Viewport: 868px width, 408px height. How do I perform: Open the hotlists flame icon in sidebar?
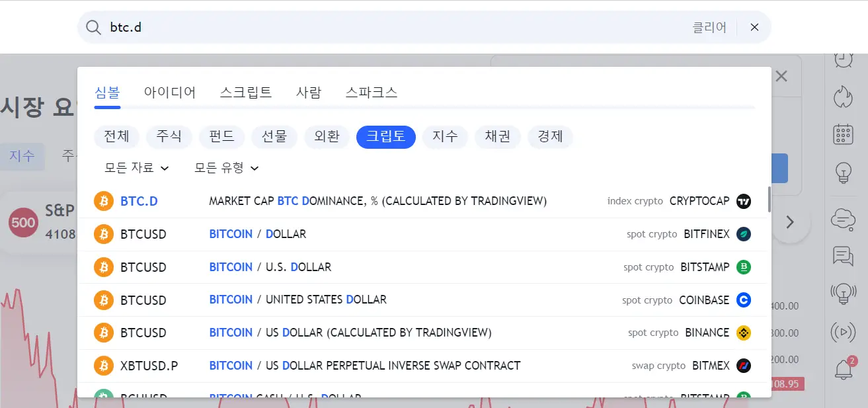843,96
